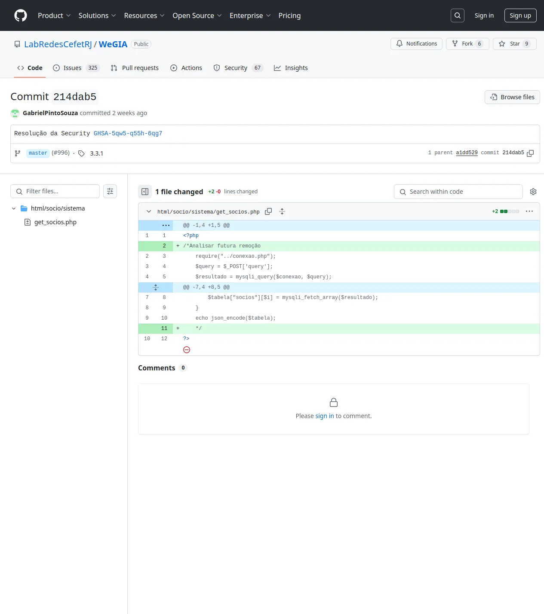The image size is (544, 614).
Task: Expand lines between hunks at @@ -7,4
Action: coord(156,287)
